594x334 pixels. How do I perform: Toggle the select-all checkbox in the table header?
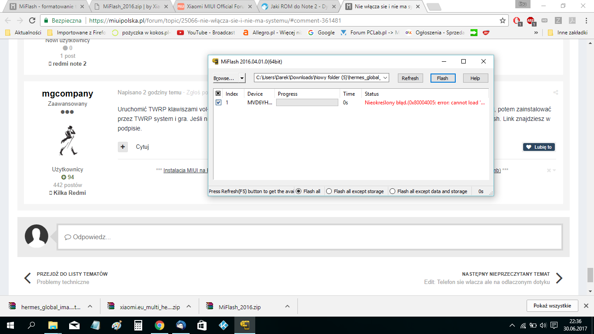click(218, 94)
